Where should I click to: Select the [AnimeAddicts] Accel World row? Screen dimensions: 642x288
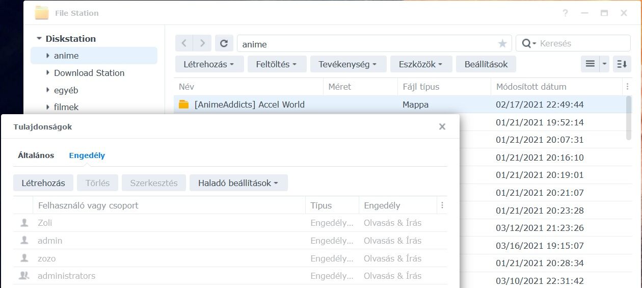coord(399,104)
